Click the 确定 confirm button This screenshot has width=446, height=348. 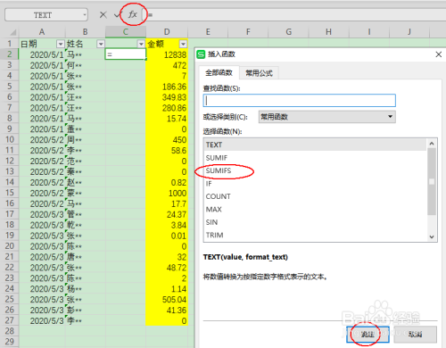(x=368, y=335)
